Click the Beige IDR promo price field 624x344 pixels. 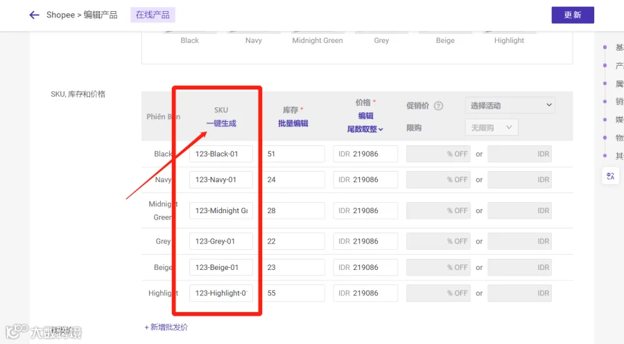(519, 267)
